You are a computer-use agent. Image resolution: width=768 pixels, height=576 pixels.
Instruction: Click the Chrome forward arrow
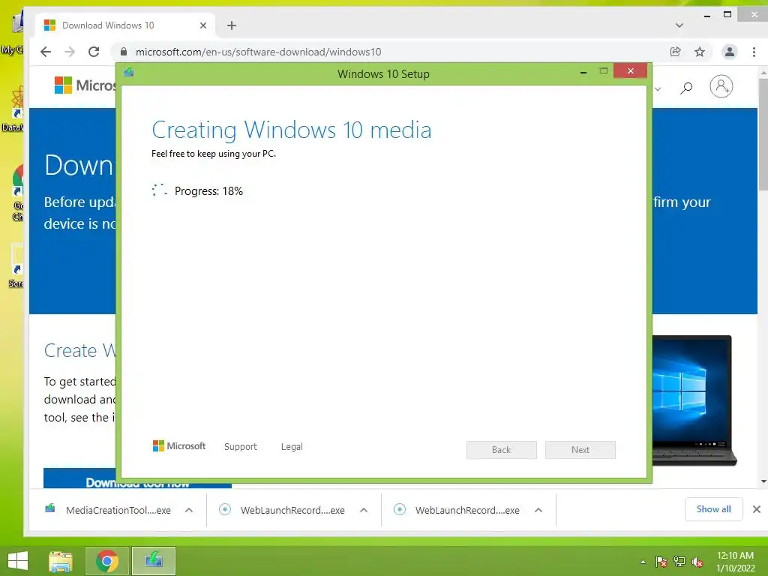(x=70, y=52)
